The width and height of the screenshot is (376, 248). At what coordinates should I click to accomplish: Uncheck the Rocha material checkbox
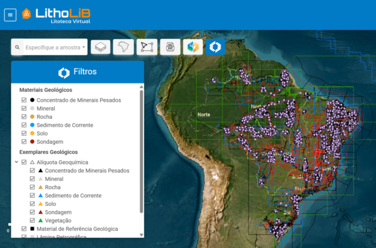tap(24, 117)
